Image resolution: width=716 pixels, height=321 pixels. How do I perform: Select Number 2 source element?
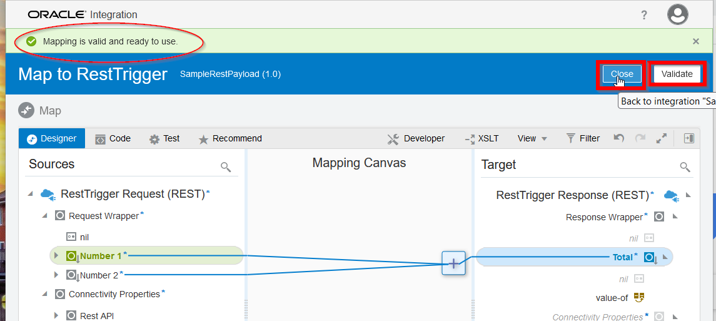point(99,275)
